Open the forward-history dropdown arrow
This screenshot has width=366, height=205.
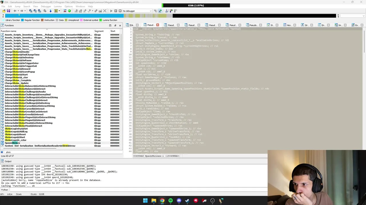click(25, 11)
